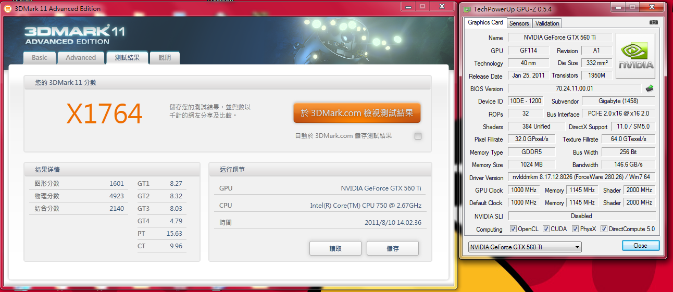Click the Pixel Fillrate field 32.0 GPixel/s
The height and width of the screenshot is (292, 673).
coord(532,139)
